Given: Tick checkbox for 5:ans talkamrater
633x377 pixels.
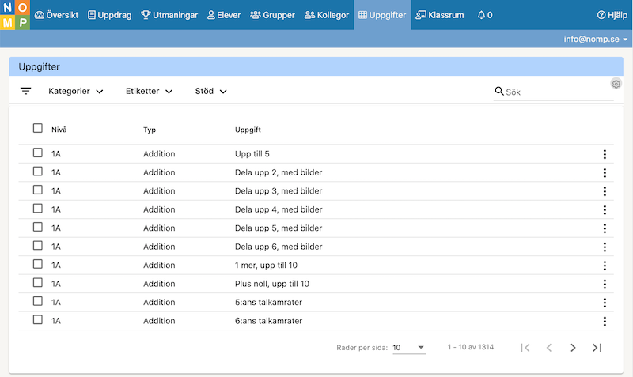Looking at the screenshot, I should tap(37, 301).
